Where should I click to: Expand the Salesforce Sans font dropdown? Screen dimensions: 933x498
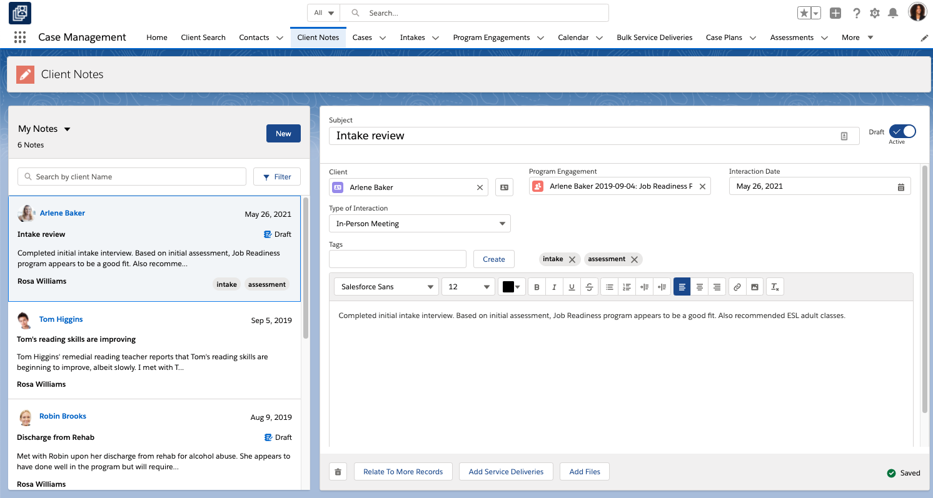click(x=387, y=287)
